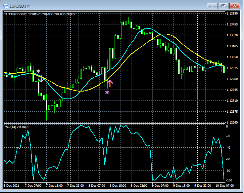Viewport: 244px width, 193px height.
Task: Click the 1.12780 price scale label
Action: click(x=232, y=79)
